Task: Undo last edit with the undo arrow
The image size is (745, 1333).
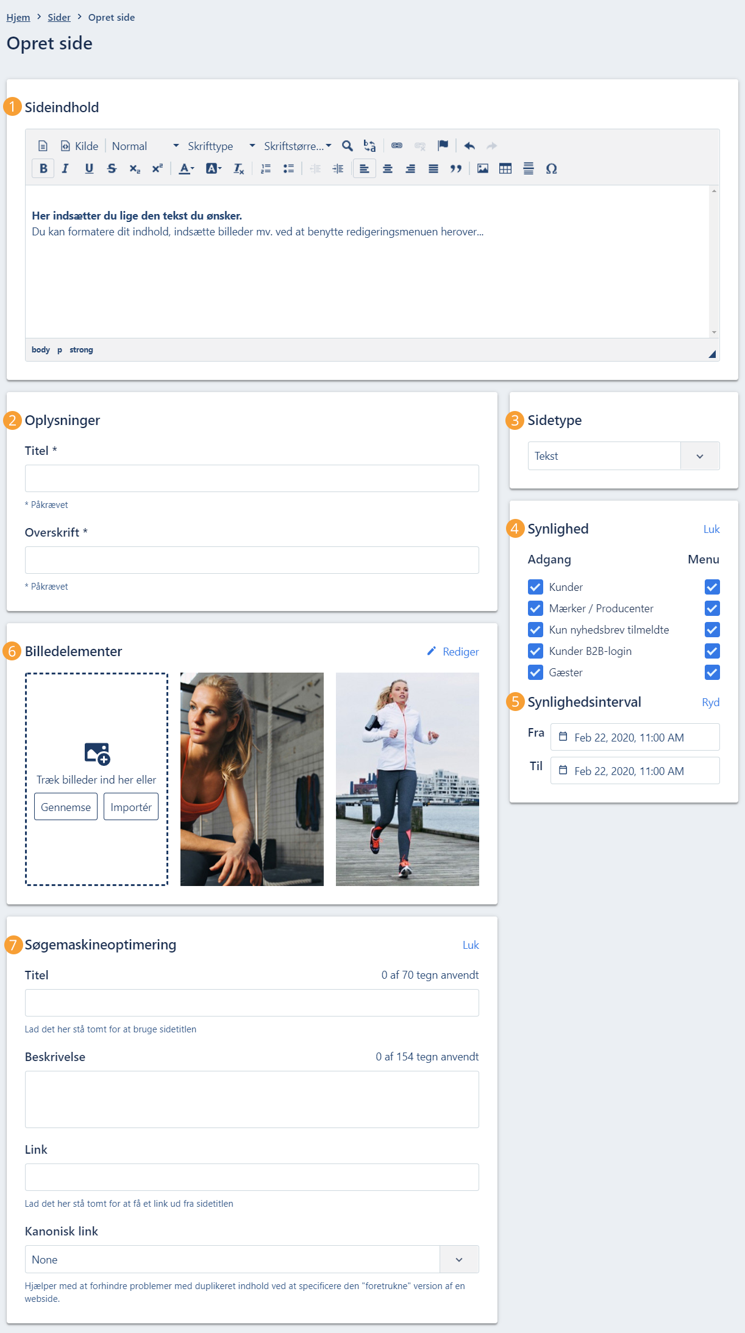Action: point(469,146)
